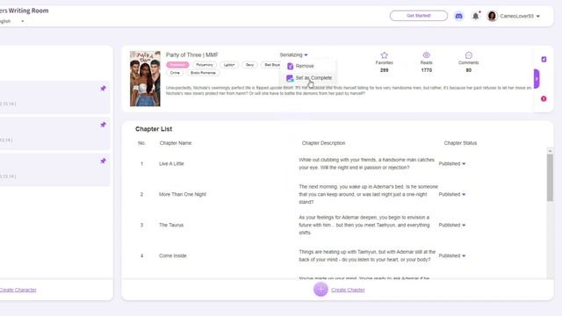This screenshot has height=316, width=562.
Task: Click the pink Romance genre tag
Action: (177, 65)
